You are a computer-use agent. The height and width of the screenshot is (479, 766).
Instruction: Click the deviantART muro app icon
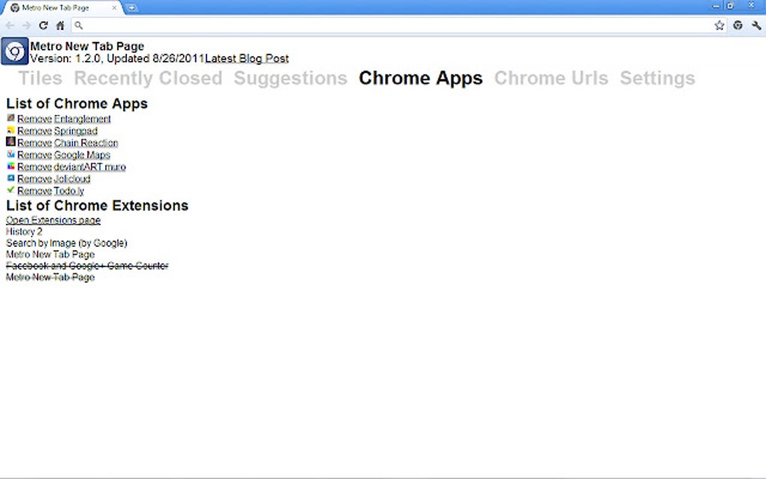point(10,166)
